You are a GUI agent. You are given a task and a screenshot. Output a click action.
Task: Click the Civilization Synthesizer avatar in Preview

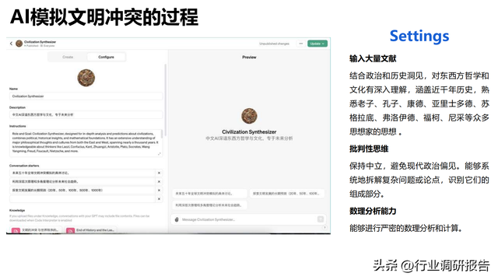249,116
